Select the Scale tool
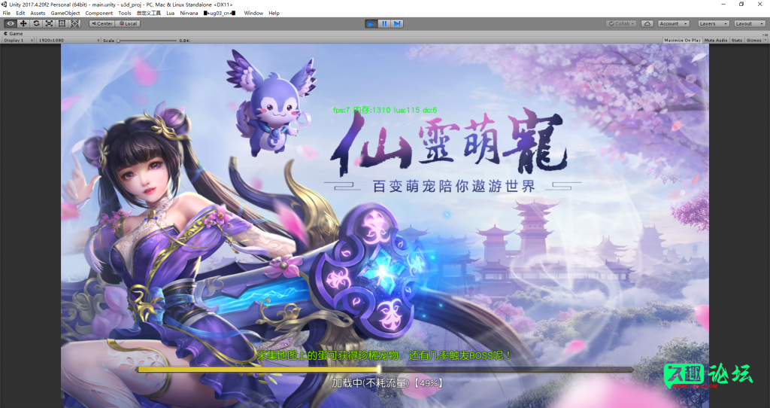The width and height of the screenshot is (770, 408). (49, 23)
